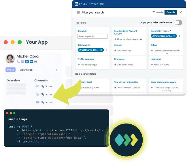Click Schools someone studied at
This screenshot has height=162, width=187.
click(x=165, y=52)
